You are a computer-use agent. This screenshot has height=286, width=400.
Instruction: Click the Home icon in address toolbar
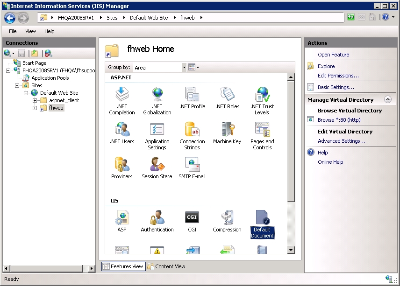tap(372, 17)
